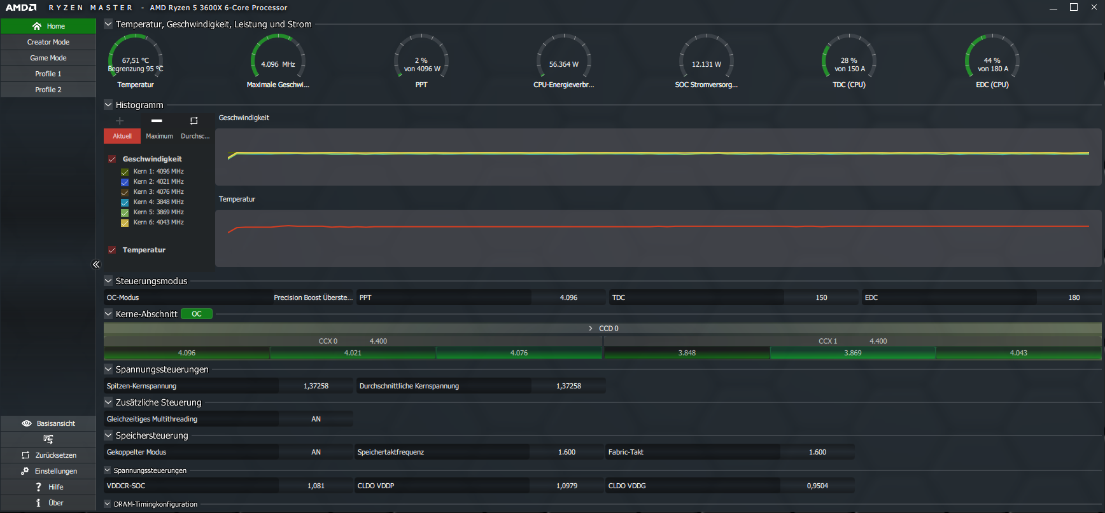Collapse Spannungssteuerungen section with Spitzen-Kernspannung
Viewport: 1105px width, 513px height.
pos(108,369)
